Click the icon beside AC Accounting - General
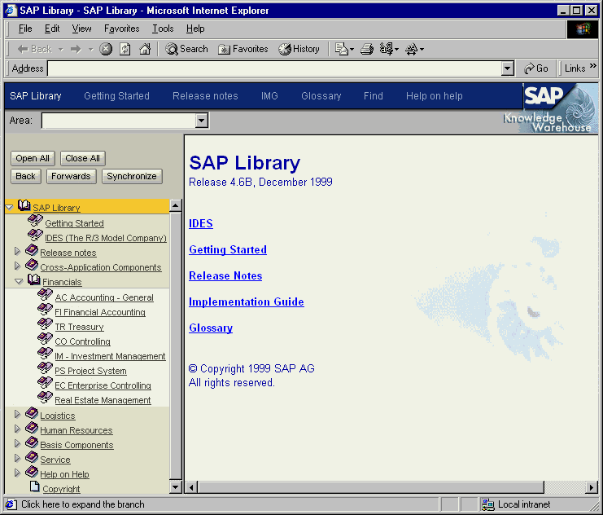The width and height of the screenshot is (603, 515). tap(45, 295)
